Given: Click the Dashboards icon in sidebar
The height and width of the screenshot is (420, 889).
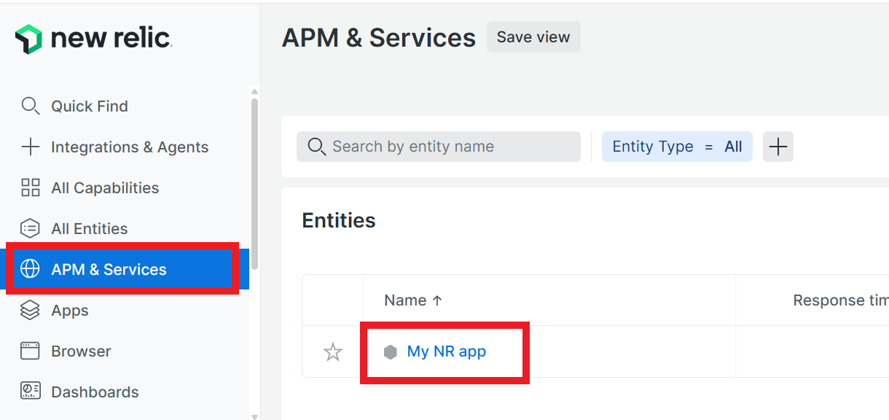Looking at the screenshot, I should pyautogui.click(x=30, y=392).
